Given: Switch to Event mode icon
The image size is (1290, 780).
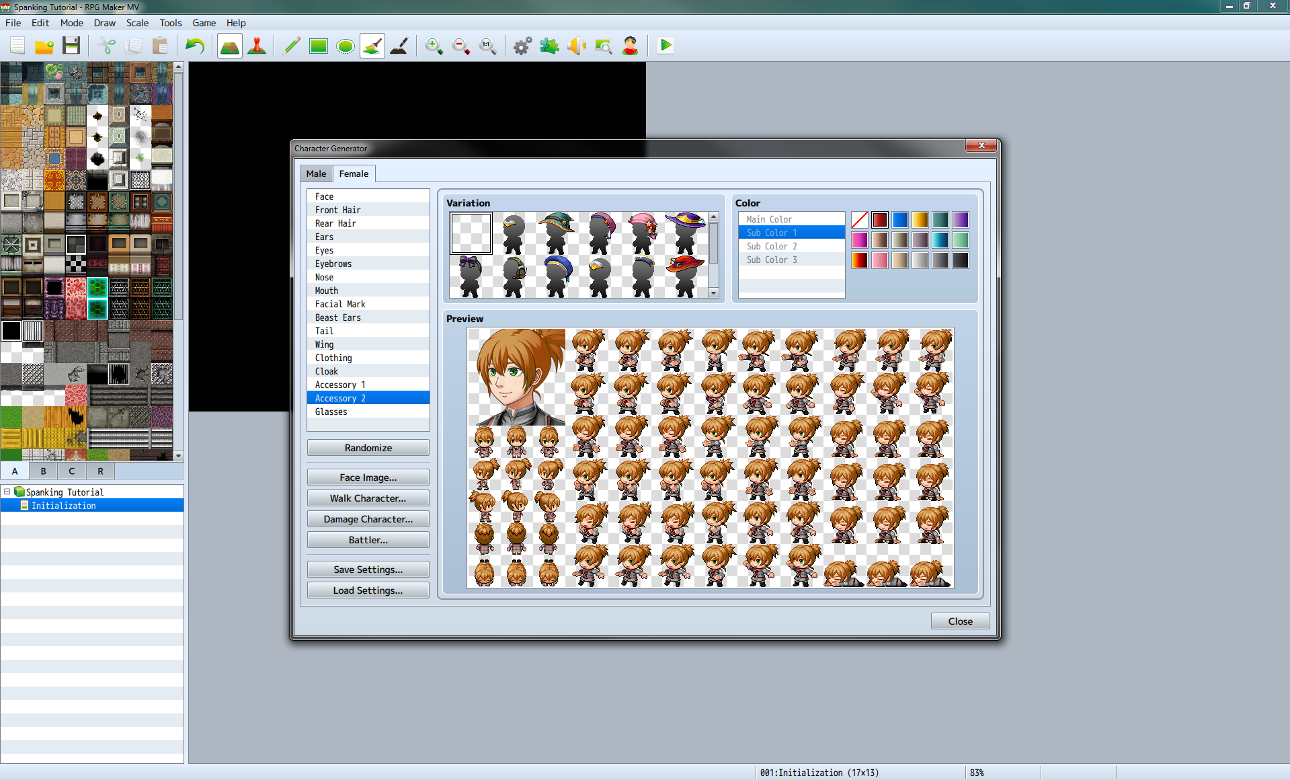Looking at the screenshot, I should [257, 46].
